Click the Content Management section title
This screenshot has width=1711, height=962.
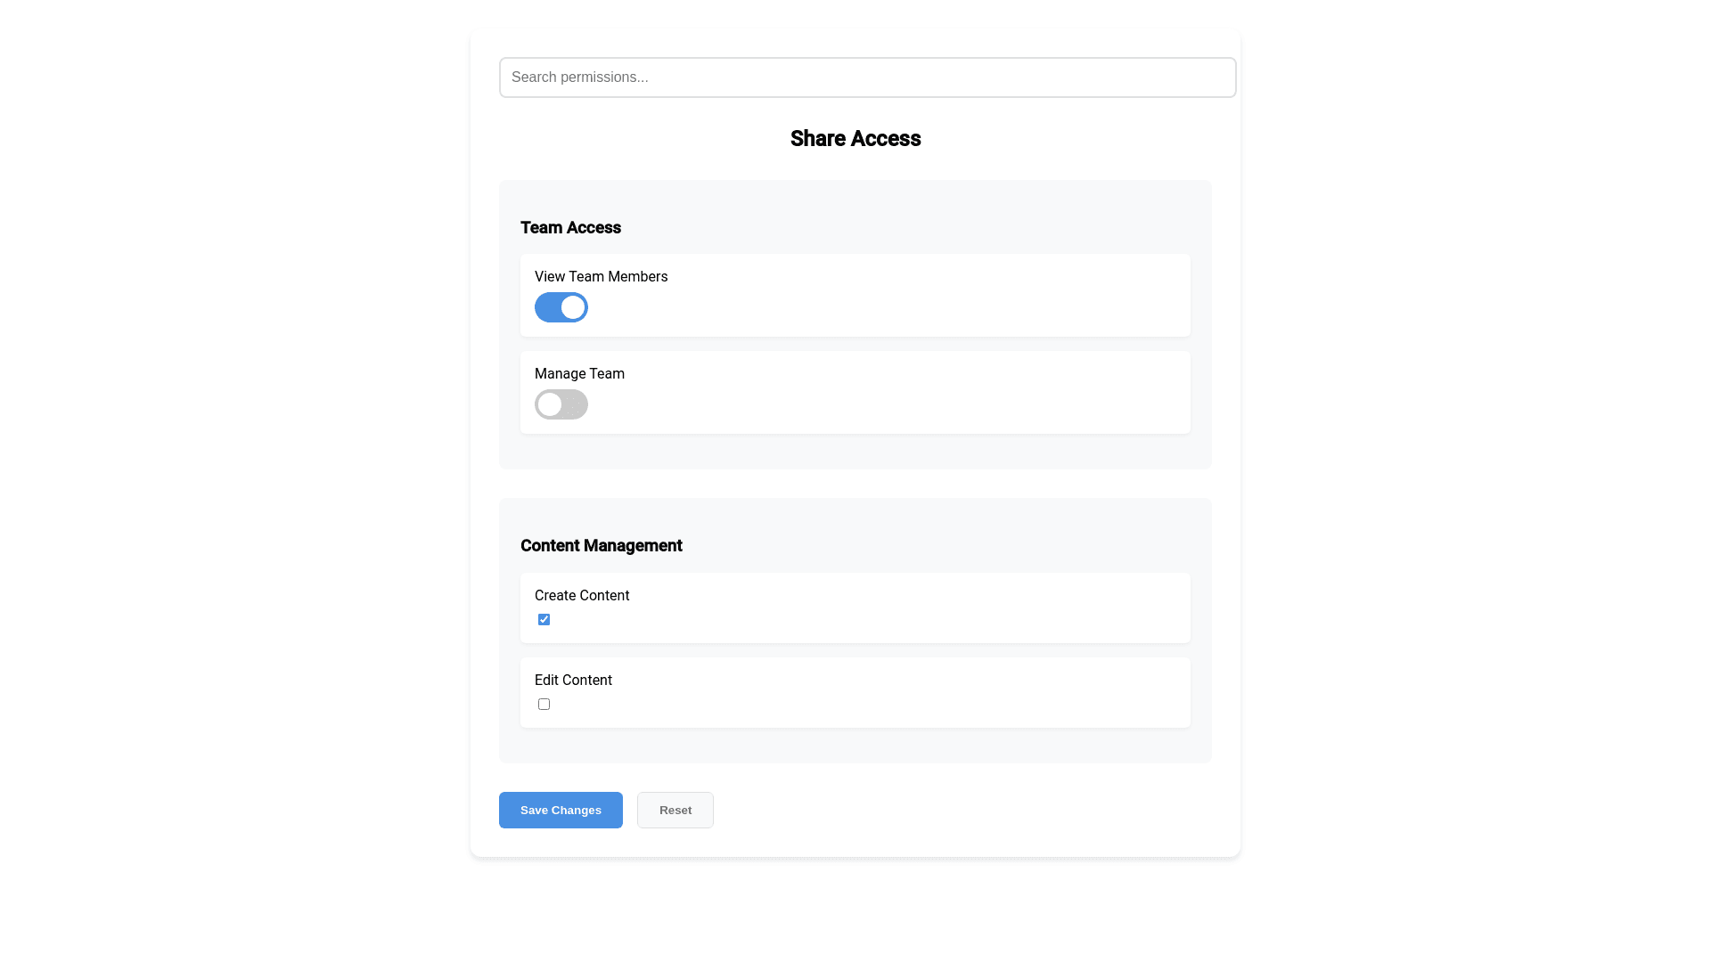[x=601, y=545]
